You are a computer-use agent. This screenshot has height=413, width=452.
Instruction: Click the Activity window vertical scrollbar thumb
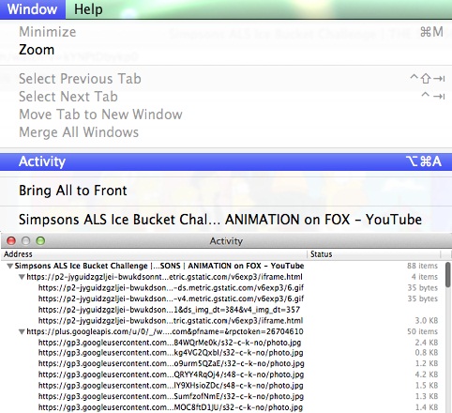(x=448, y=275)
